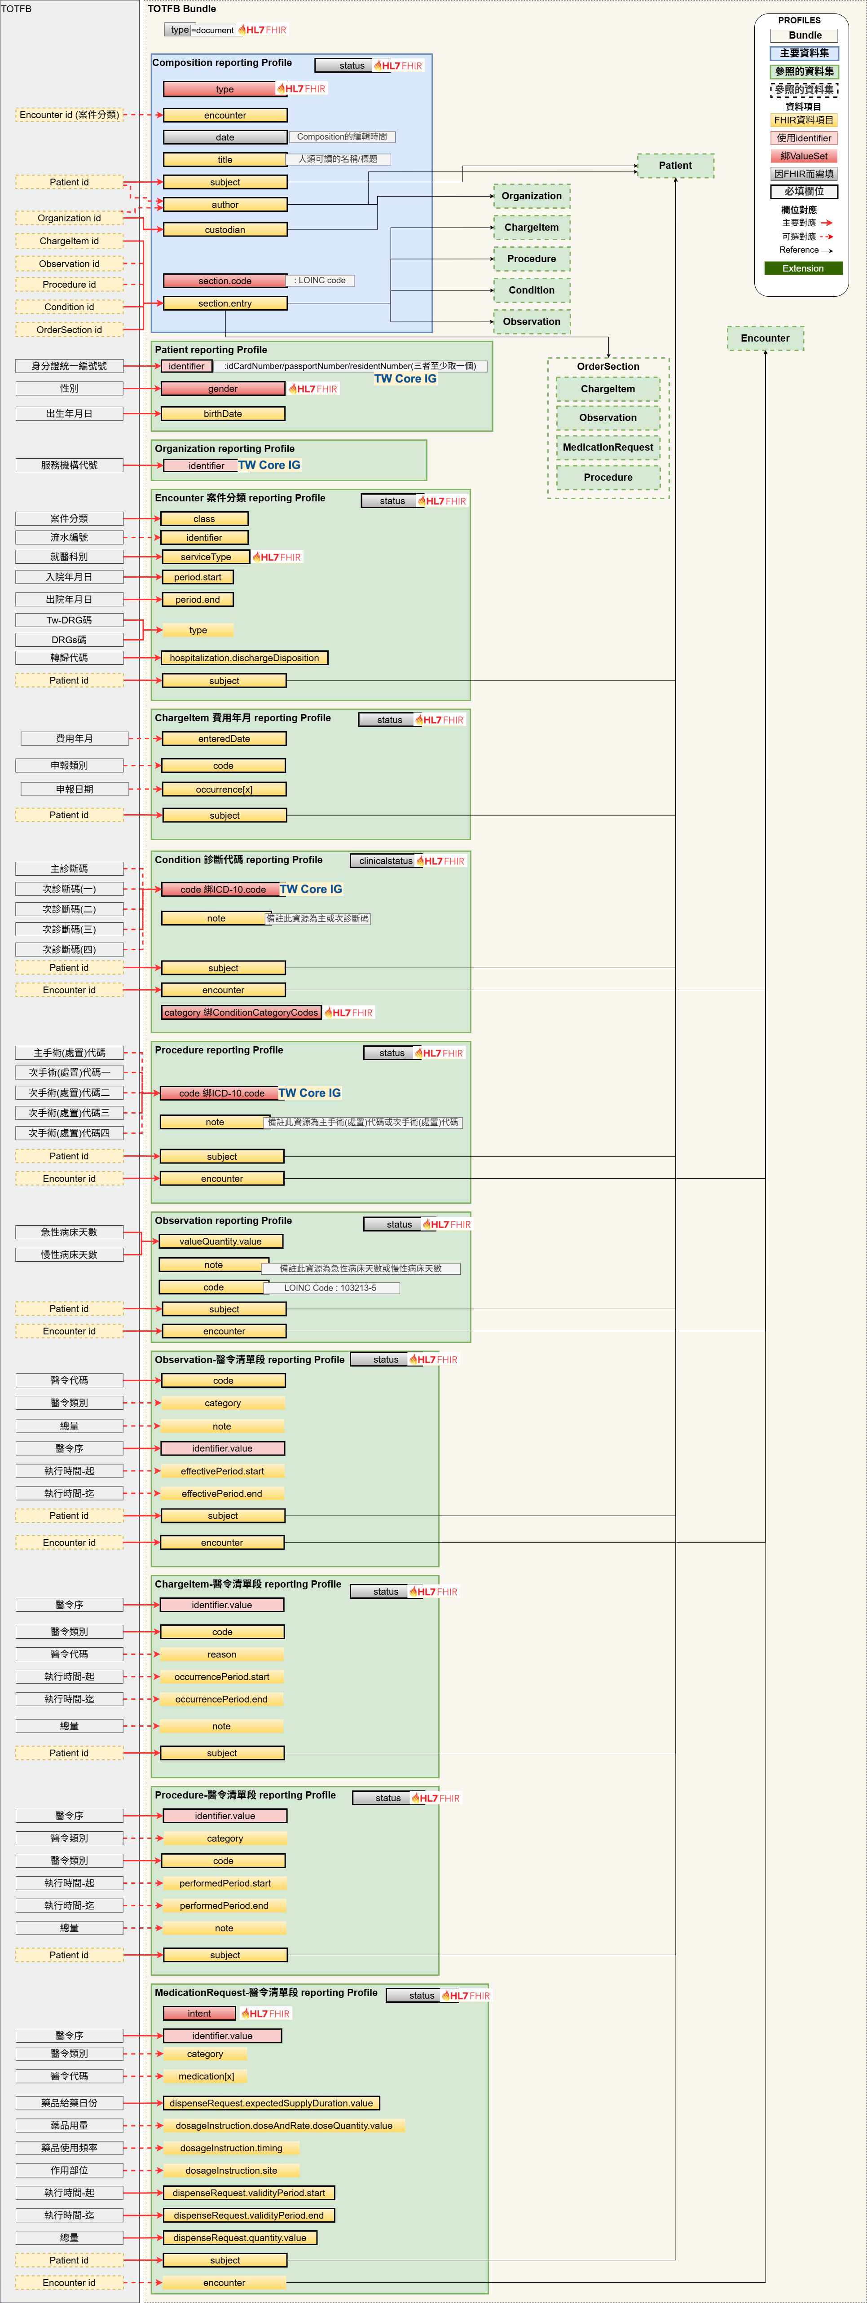867x2303 pixels.
Task: Click the '人類可讀的名稱/標題' note
Action: coord(338,159)
